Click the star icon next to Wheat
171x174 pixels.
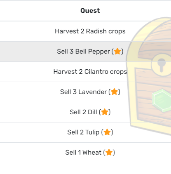pos(109,152)
